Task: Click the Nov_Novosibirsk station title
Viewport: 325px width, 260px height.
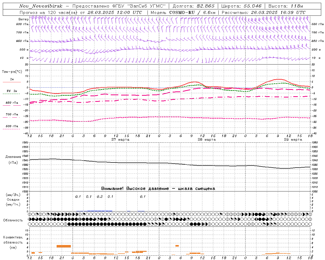Action: (x=41, y=6)
